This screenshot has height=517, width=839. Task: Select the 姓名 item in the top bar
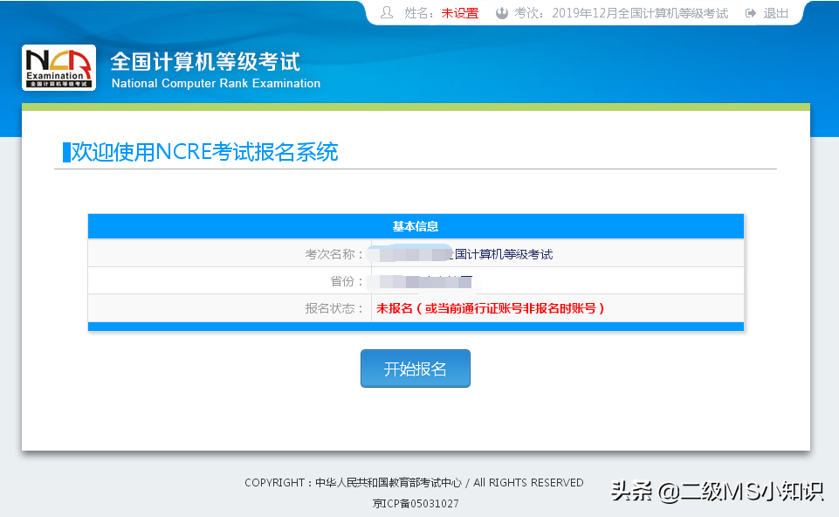click(x=417, y=12)
